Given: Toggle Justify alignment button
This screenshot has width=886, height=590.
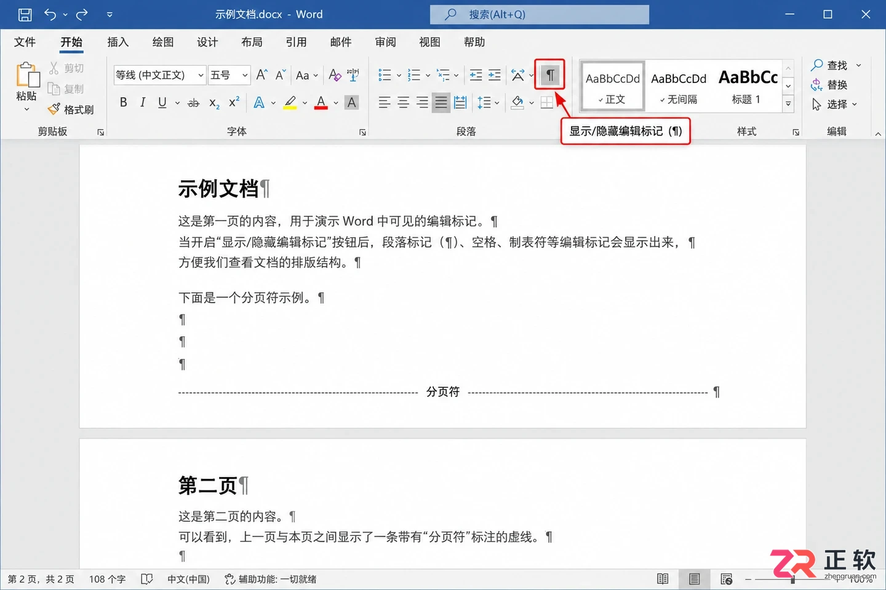Looking at the screenshot, I should pyautogui.click(x=441, y=103).
